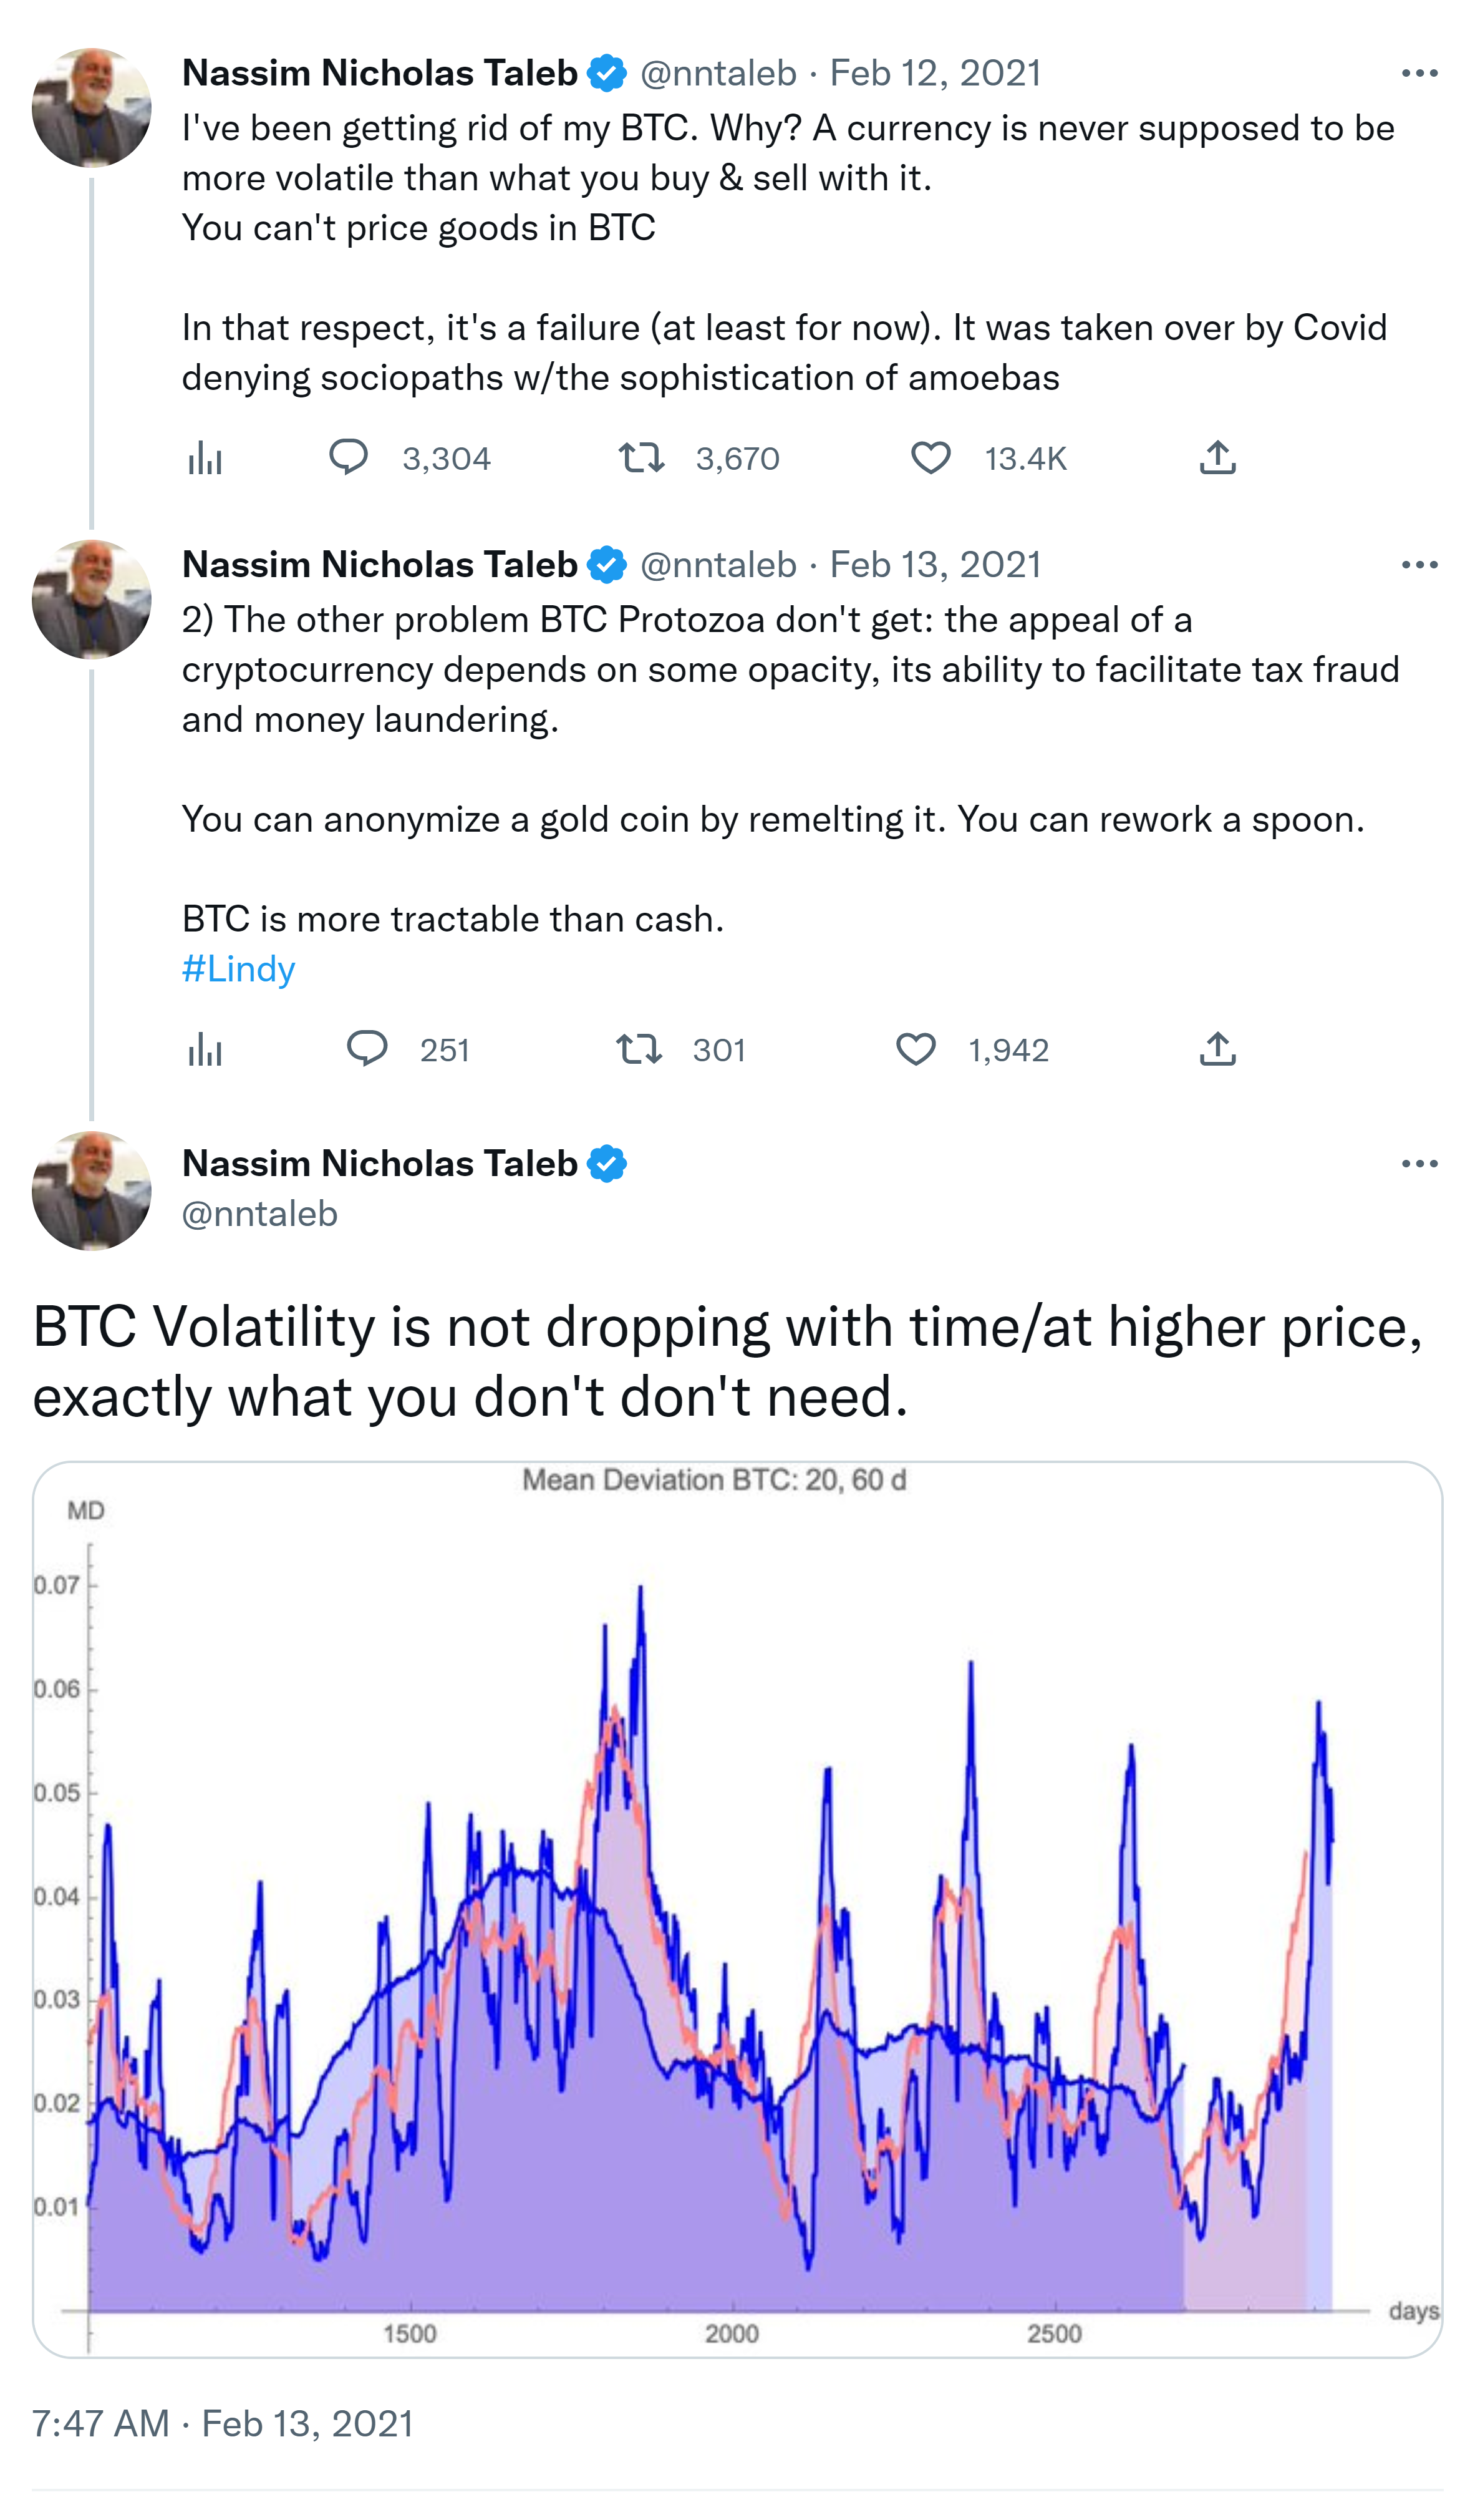Click the #Lindy hashtag
1460x2520 pixels.
coord(239,969)
